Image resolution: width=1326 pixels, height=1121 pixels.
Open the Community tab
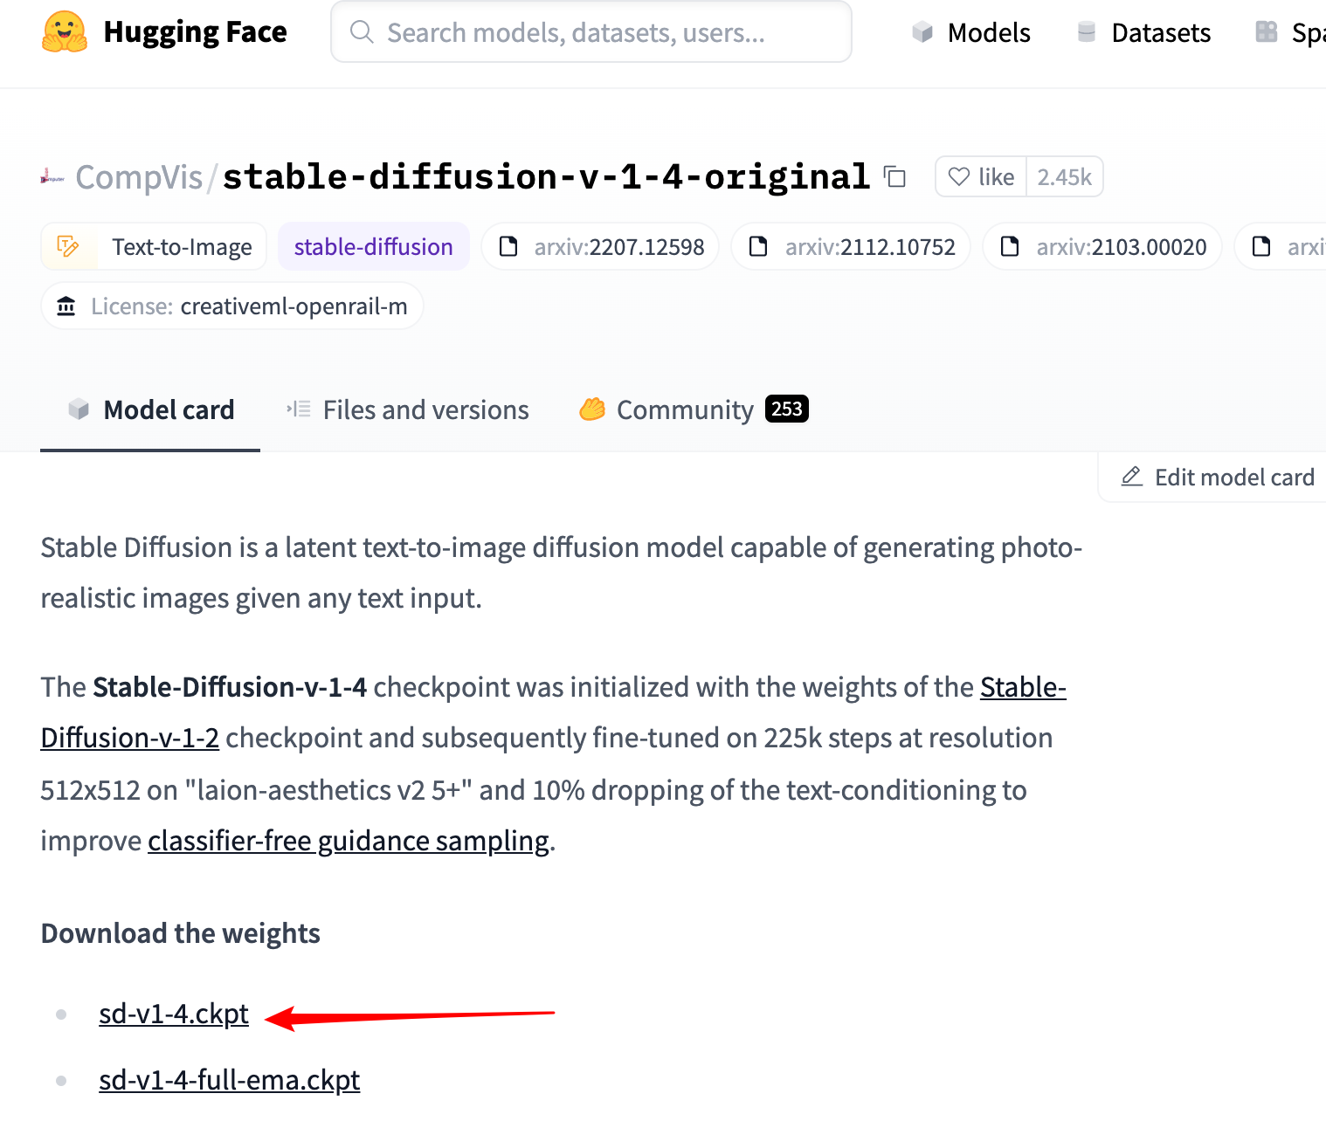tap(694, 409)
